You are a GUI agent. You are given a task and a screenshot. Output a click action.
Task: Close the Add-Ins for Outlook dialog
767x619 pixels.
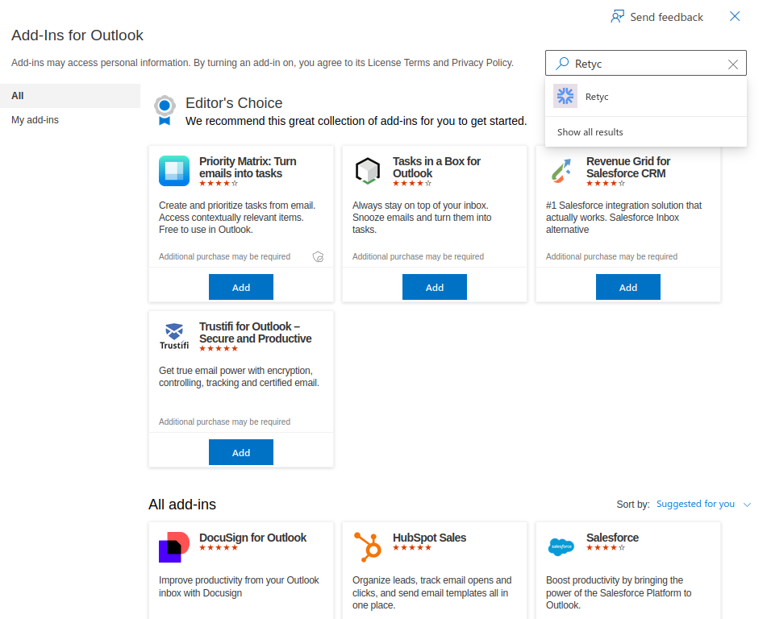tap(735, 17)
